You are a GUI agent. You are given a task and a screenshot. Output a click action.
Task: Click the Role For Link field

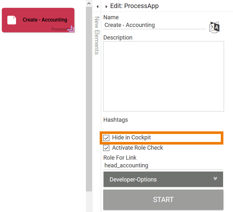(163, 165)
